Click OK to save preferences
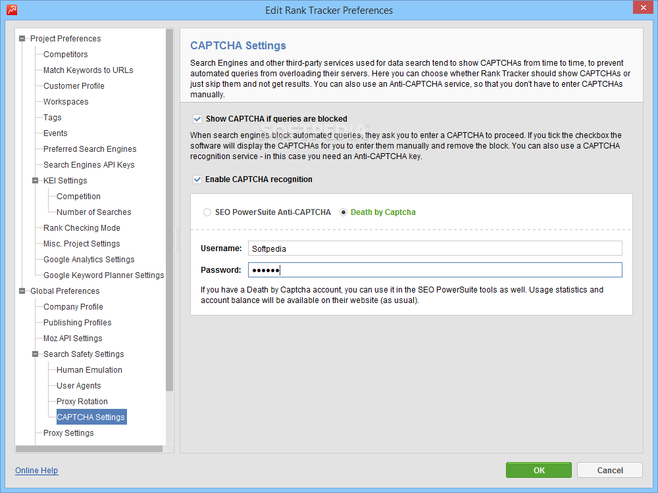 pyautogui.click(x=539, y=471)
